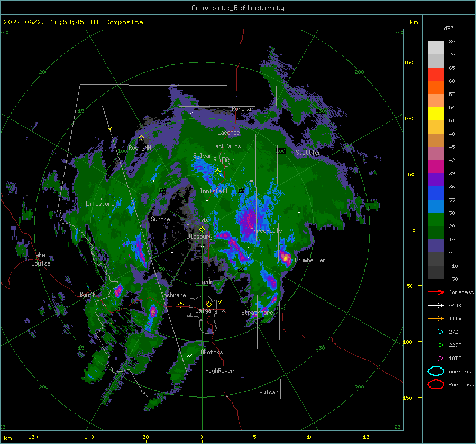Click the Sundre town label
Screen dimensions: 476x444
(x=160, y=219)
